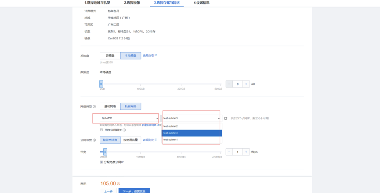Uncheck the 分配免费公网IP checkbox
Screen dimensions: 380x193
point(101,162)
